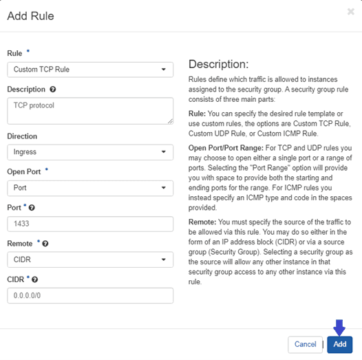Expand the Direction dropdown set to Ingress
The width and height of the screenshot is (362, 360).
pyautogui.click(x=90, y=152)
